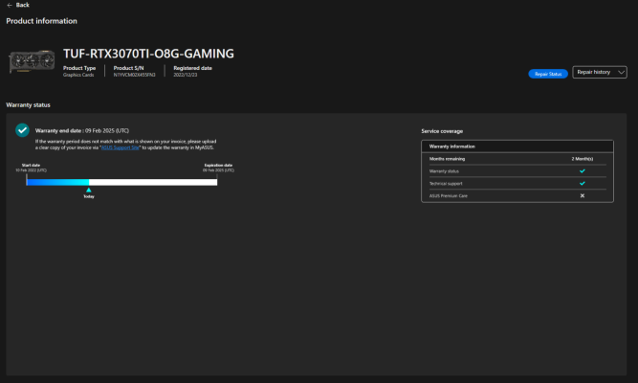638x383 pixels.
Task: Click the ASUS Premium Care row label
Action: tap(449, 196)
